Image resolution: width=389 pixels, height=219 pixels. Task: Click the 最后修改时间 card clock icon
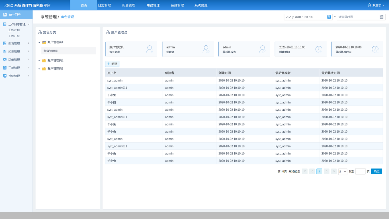click(x=375, y=49)
